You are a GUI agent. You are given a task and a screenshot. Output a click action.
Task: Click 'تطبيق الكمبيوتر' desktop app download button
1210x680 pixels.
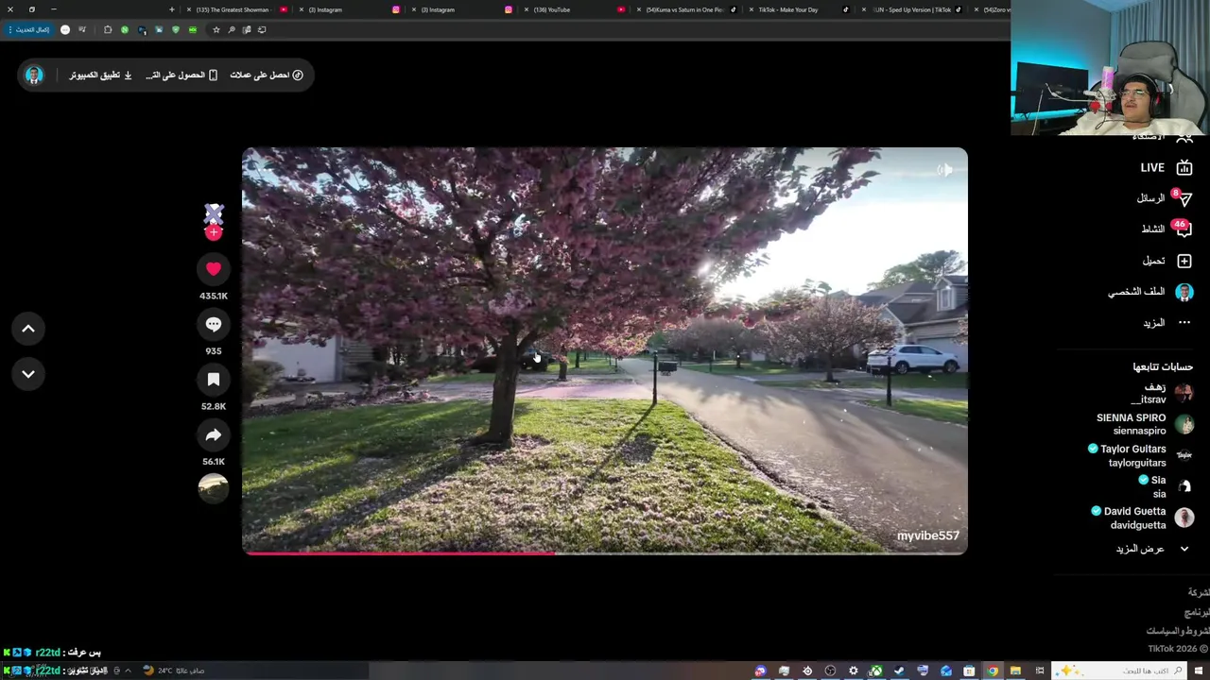pyautogui.click(x=100, y=75)
